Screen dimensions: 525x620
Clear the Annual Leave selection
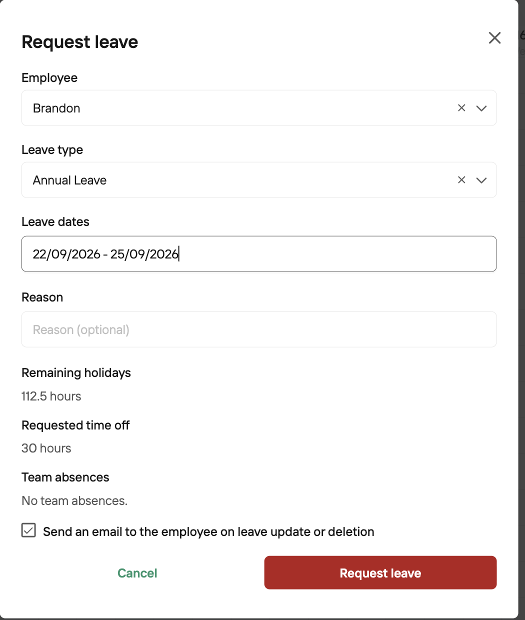pos(461,180)
